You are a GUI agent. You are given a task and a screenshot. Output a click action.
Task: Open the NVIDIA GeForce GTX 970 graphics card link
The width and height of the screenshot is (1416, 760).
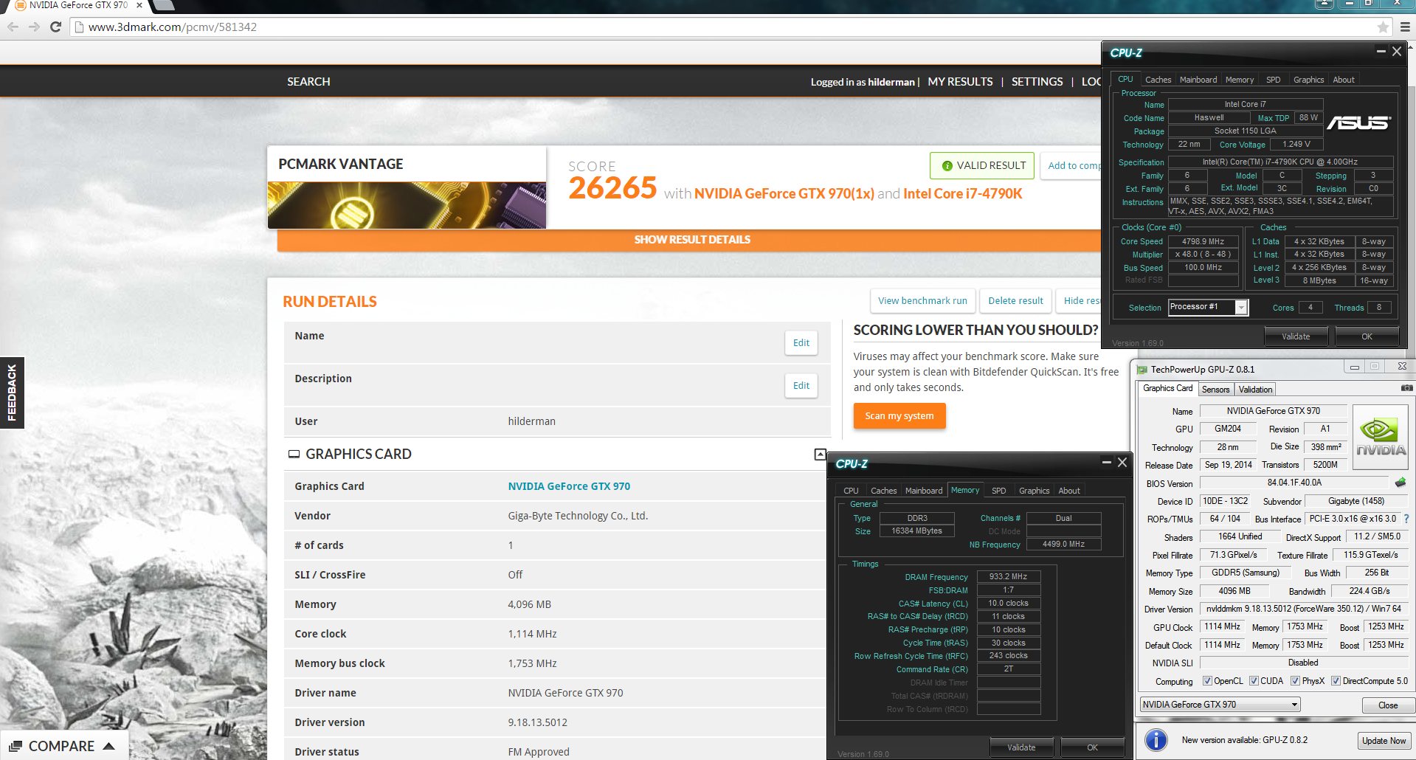pos(569,486)
